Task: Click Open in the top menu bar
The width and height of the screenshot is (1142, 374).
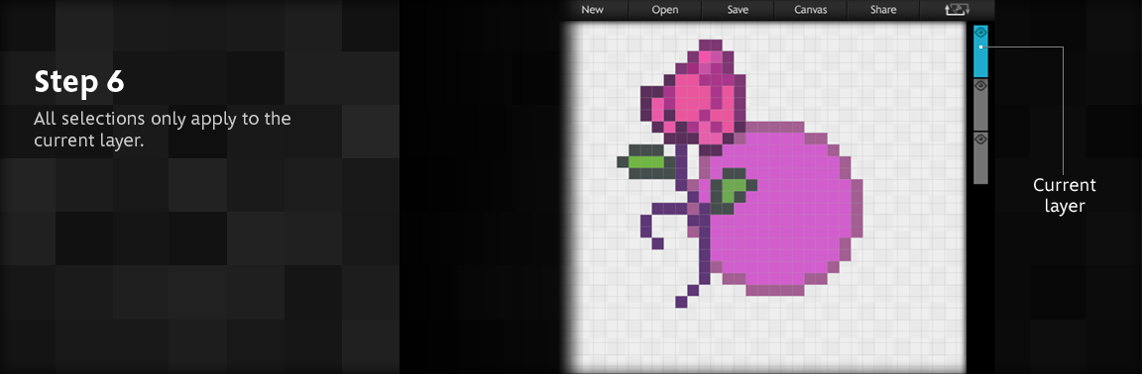Action: (665, 10)
